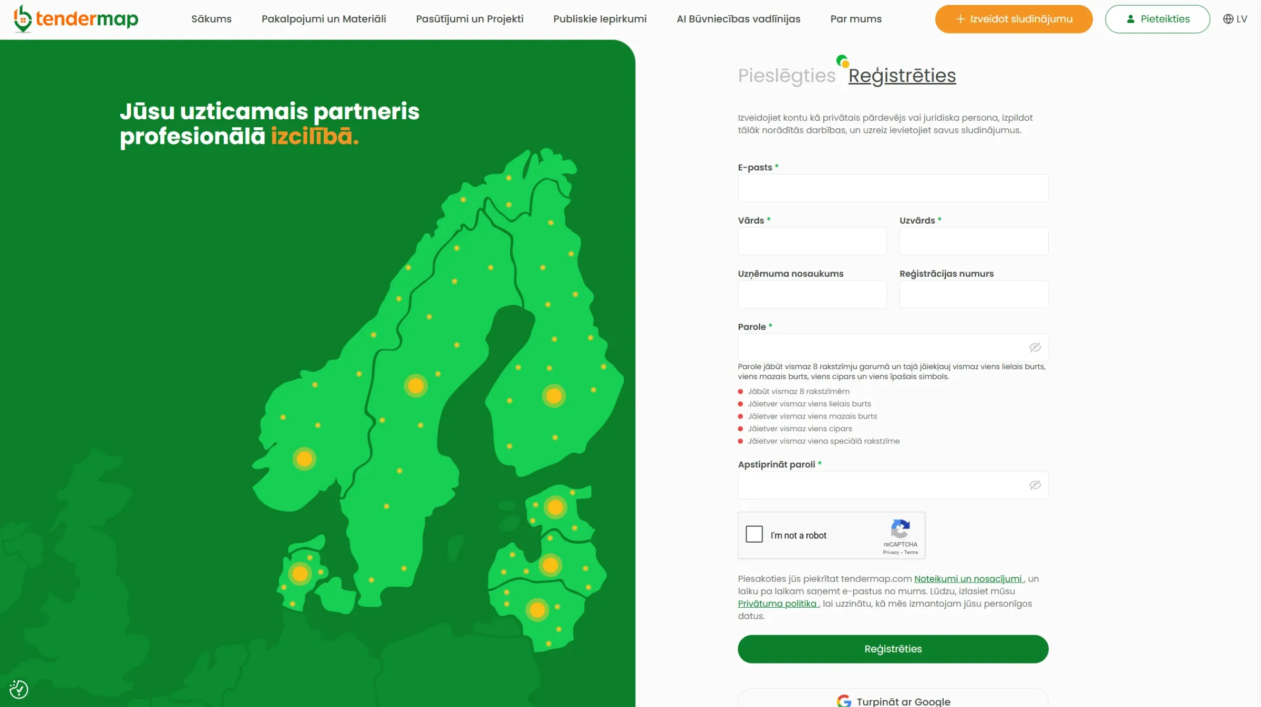Submit the green Reģistrēties button
The height and width of the screenshot is (707, 1261).
pyautogui.click(x=893, y=649)
